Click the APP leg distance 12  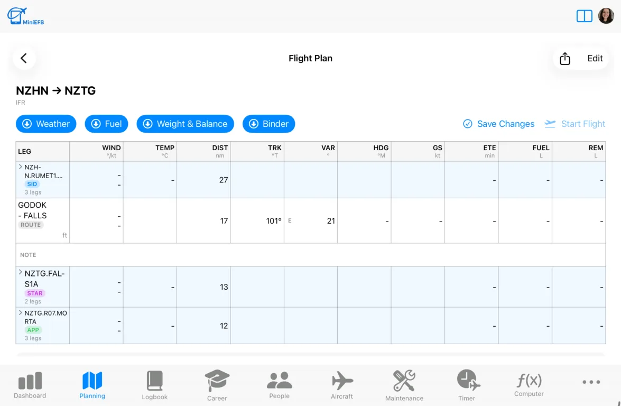tap(224, 326)
